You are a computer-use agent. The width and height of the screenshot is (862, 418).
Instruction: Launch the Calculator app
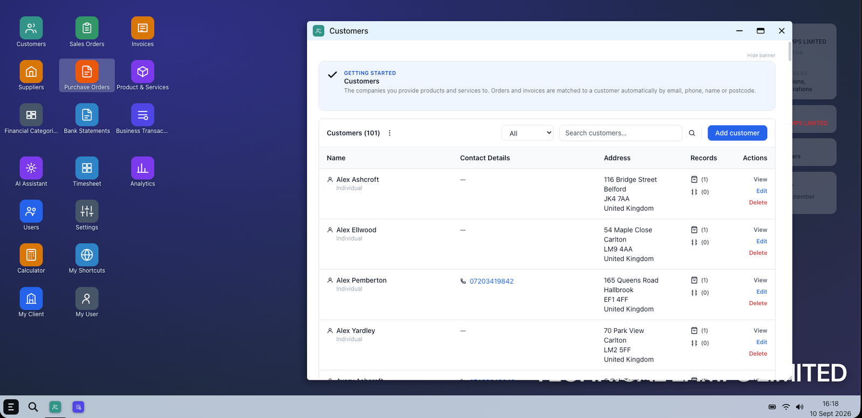pos(31,259)
